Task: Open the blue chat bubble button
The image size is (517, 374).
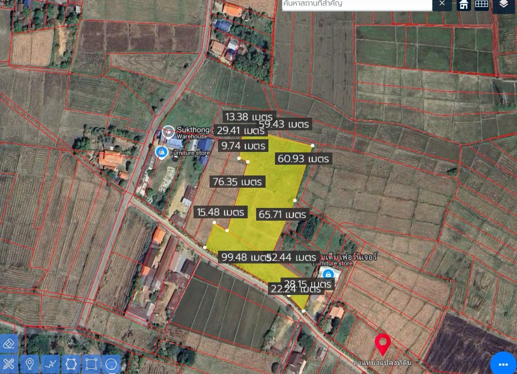Action: [x=503, y=363]
